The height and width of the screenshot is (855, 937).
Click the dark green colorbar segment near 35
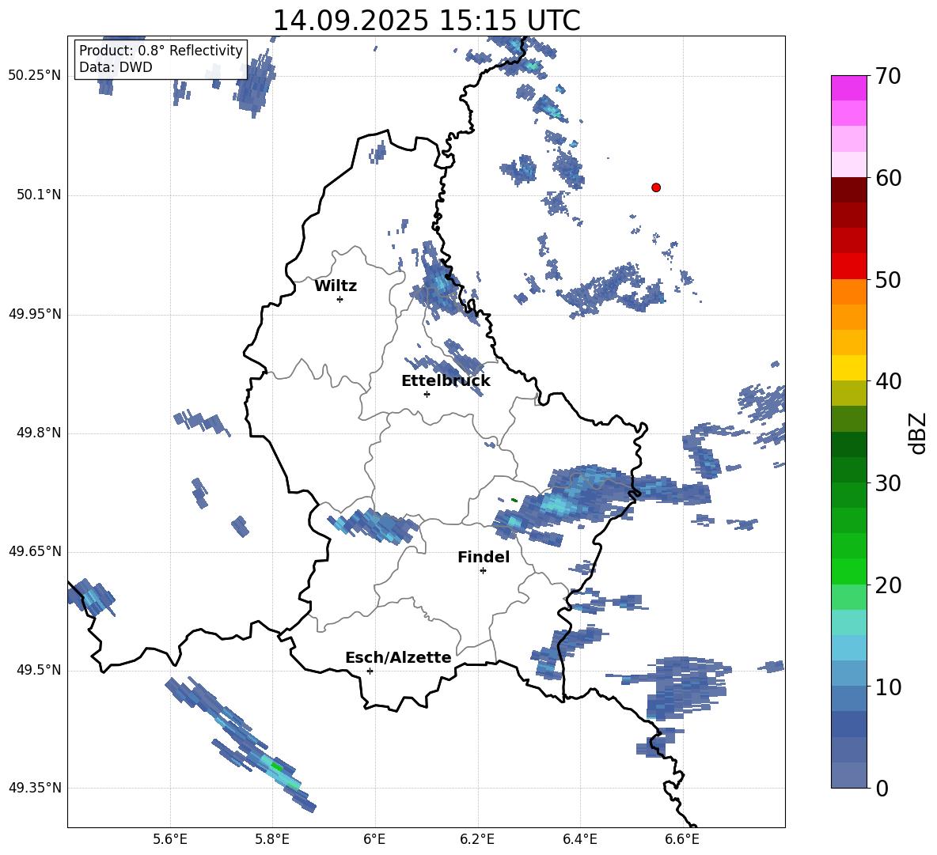[x=848, y=445]
